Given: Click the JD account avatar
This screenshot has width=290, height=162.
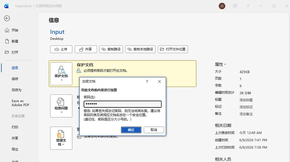Looking at the screenshot, I should 222,6.
